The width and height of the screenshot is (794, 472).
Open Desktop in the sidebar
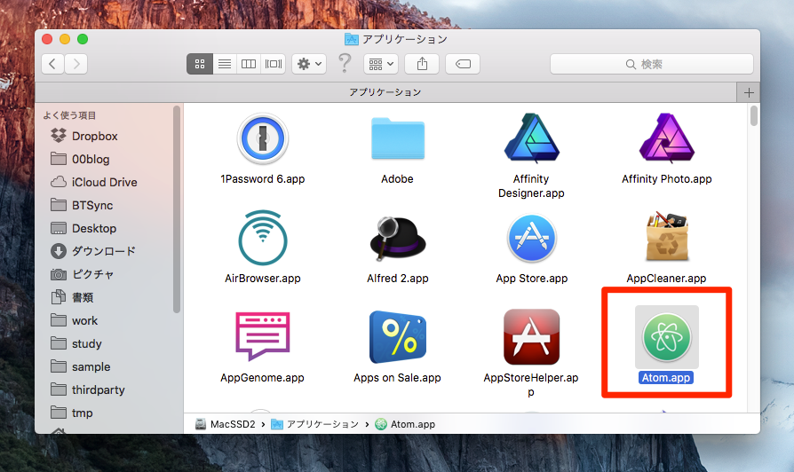tap(84, 228)
